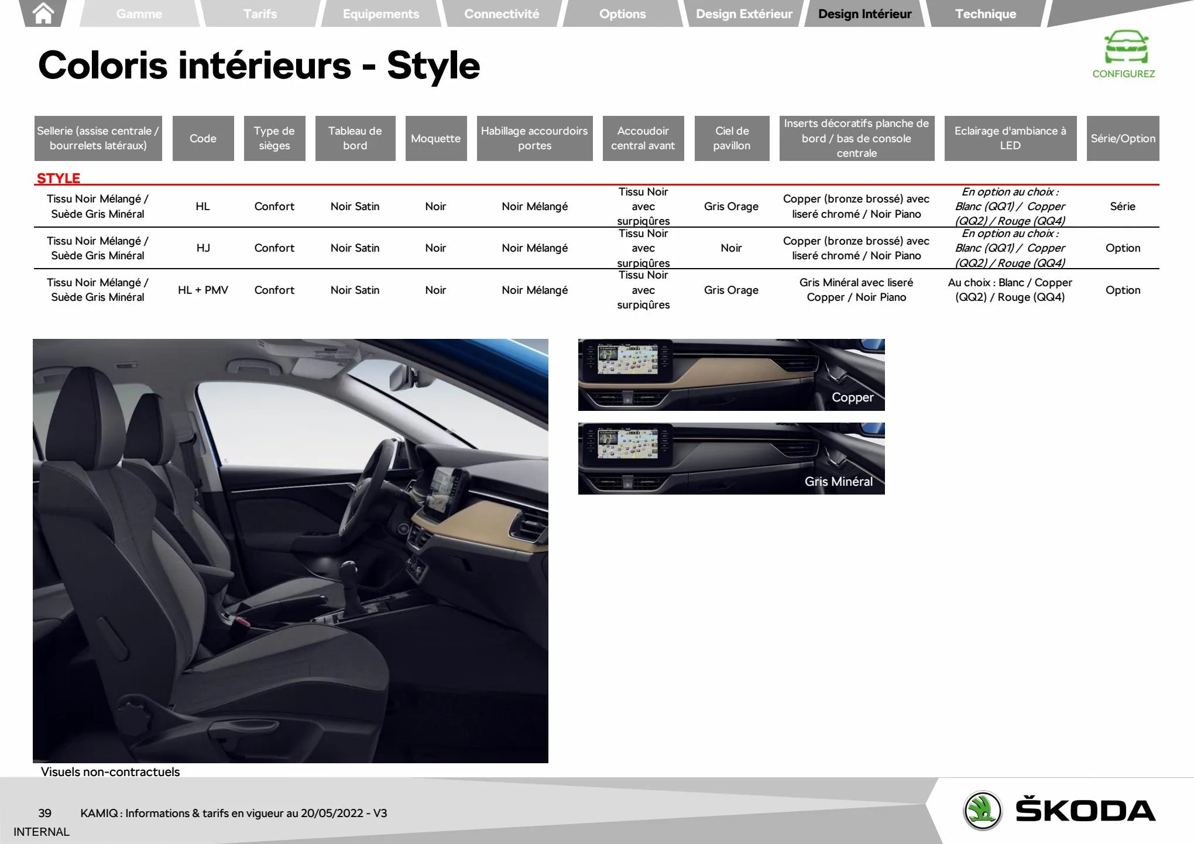Screen dimensions: 1194x844
Task: Click the code cell 'HJ'
Action: coord(203,248)
